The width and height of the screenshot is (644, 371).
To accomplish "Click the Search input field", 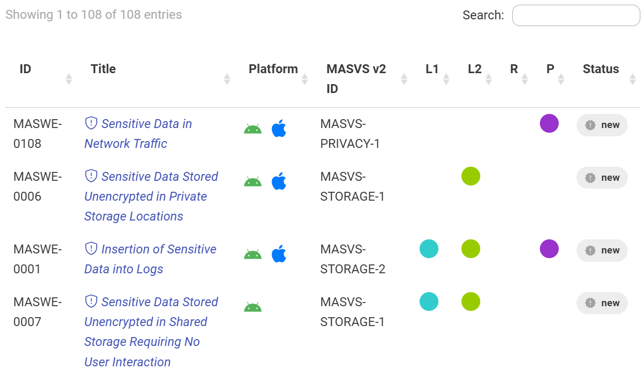I will point(575,16).
